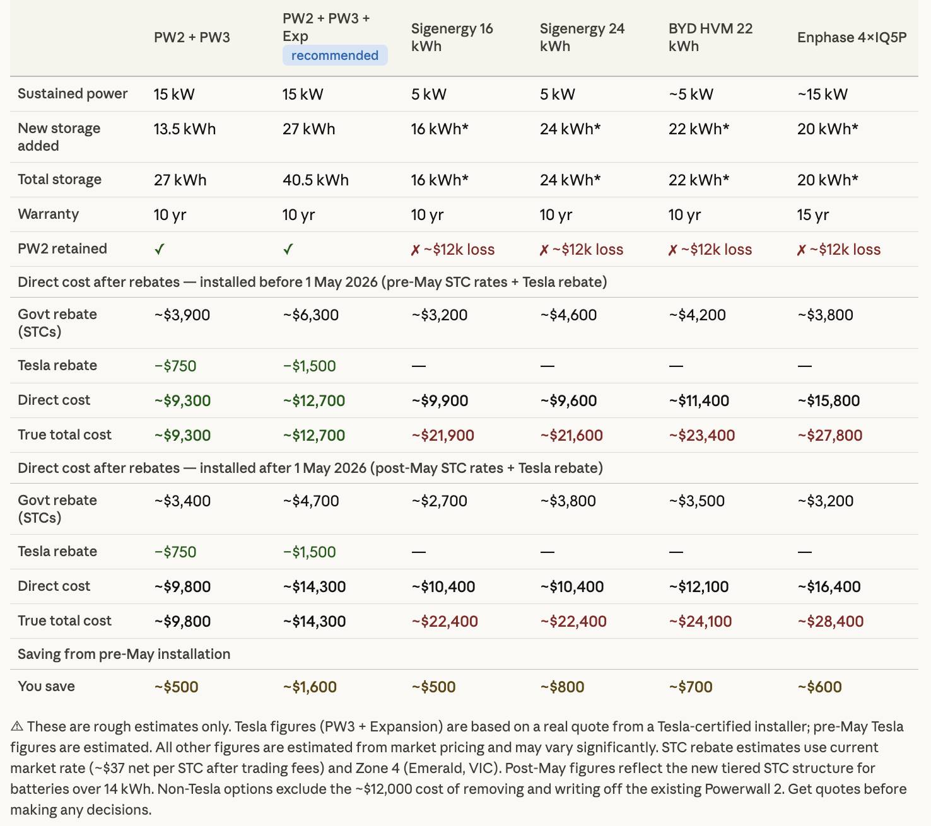The height and width of the screenshot is (826, 931).
Task: Select the Enphase 4×IQ5P column header
Action: point(852,37)
